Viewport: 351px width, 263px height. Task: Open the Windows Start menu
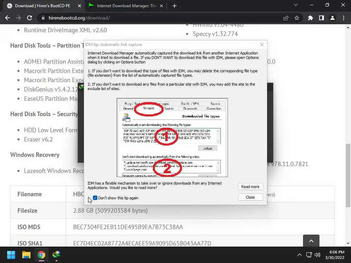tap(11, 255)
